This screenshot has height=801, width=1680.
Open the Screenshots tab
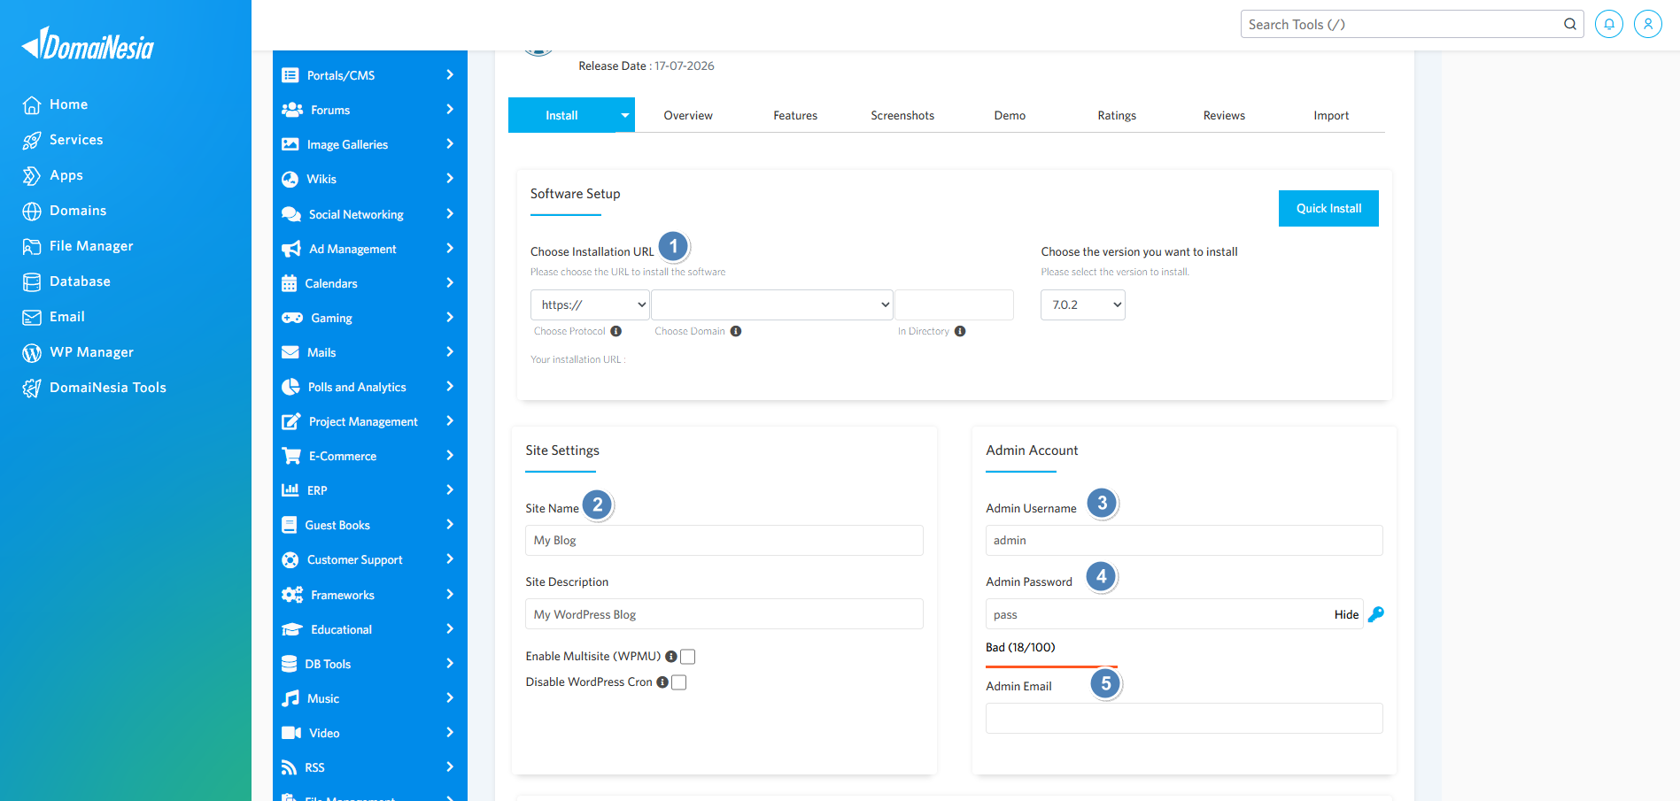pyautogui.click(x=902, y=115)
